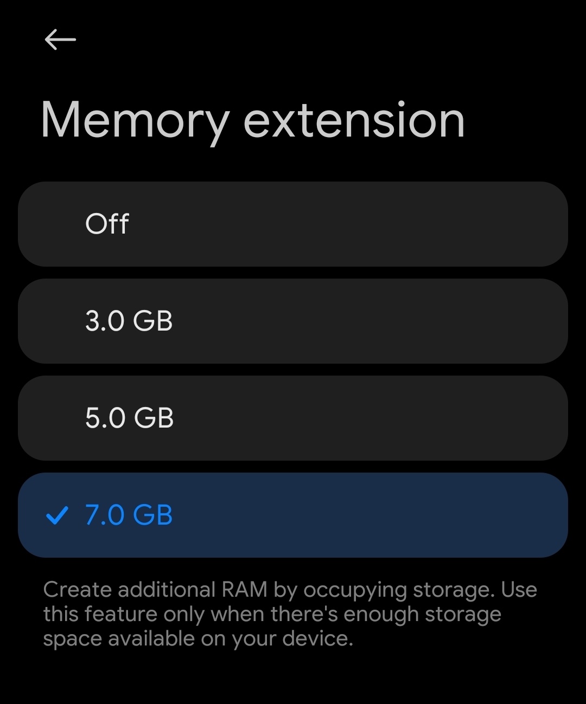Choose the 5.0 GB option
The image size is (586, 704).
pos(293,418)
